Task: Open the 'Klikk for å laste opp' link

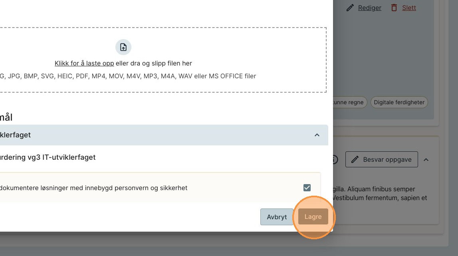Action: pyautogui.click(x=84, y=64)
